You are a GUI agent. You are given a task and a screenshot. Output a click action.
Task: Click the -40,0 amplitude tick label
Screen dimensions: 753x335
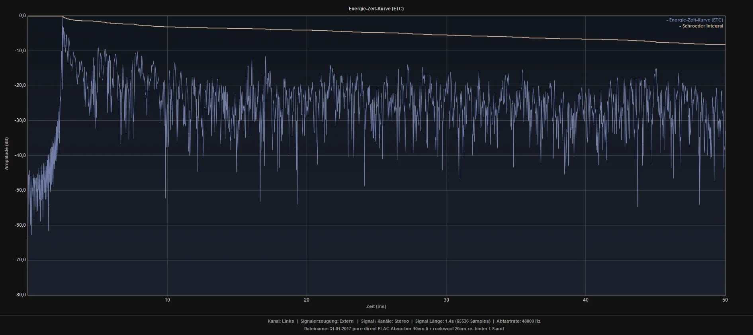(20, 155)
